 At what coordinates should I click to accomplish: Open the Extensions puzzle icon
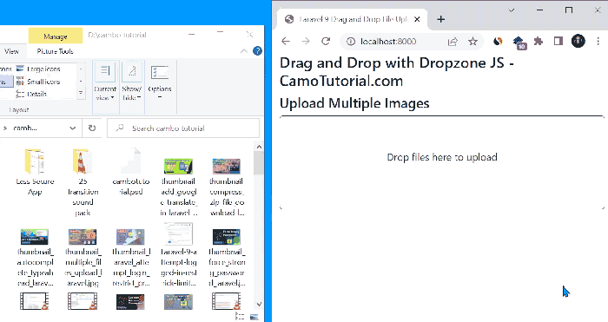click(539, 41)
